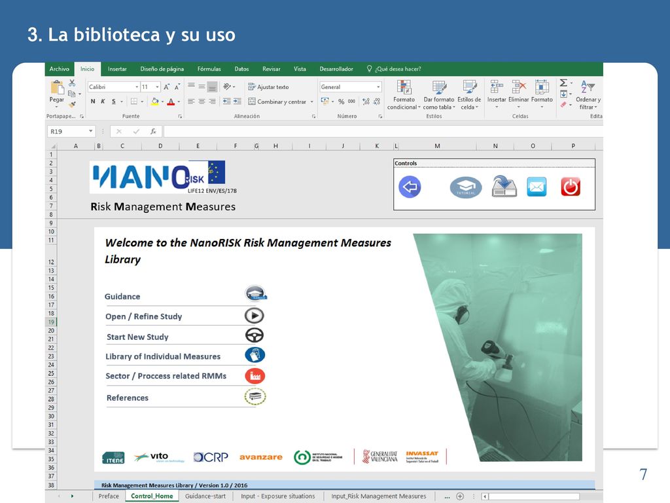Click the eraser Clear icon
The image size is (670, 503).
tap(563, 104)
